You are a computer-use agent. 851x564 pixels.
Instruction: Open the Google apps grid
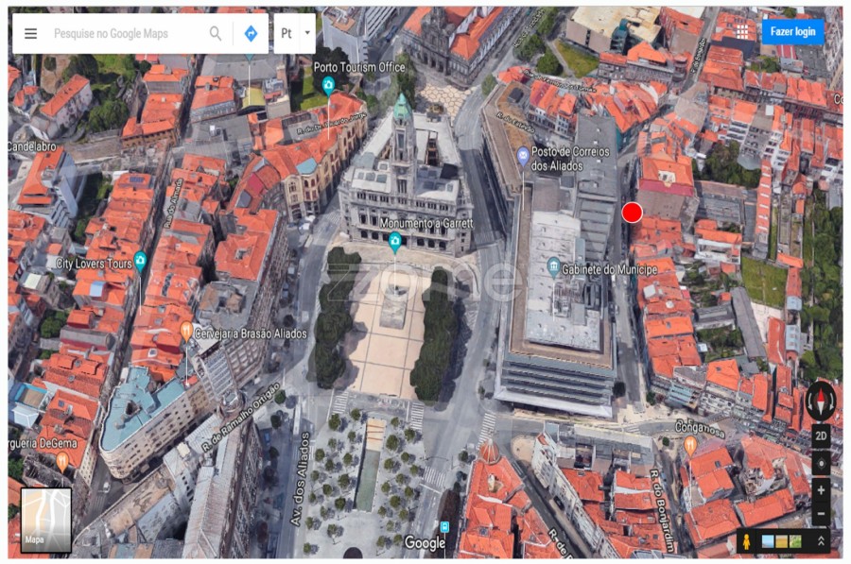click(x=741, y=31)
